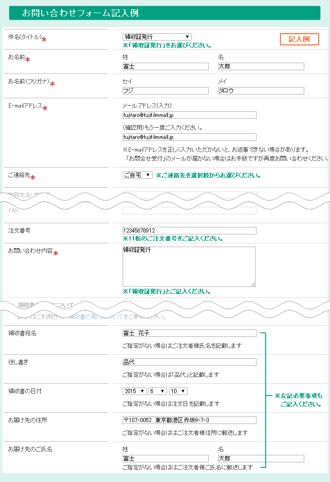This screenshot has width=330, height=482.
Task: Click the お届け先の住所 address field
Action: tap(189, 420)
